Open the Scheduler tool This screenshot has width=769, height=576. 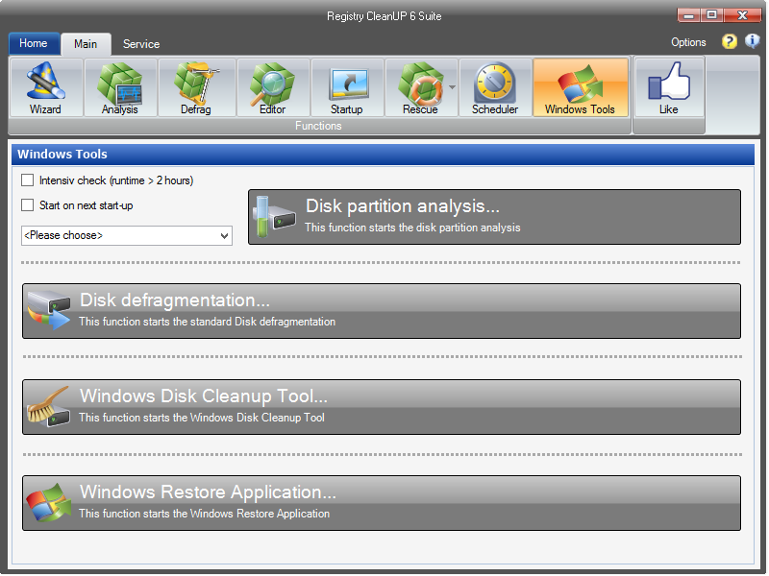point(495,87)
